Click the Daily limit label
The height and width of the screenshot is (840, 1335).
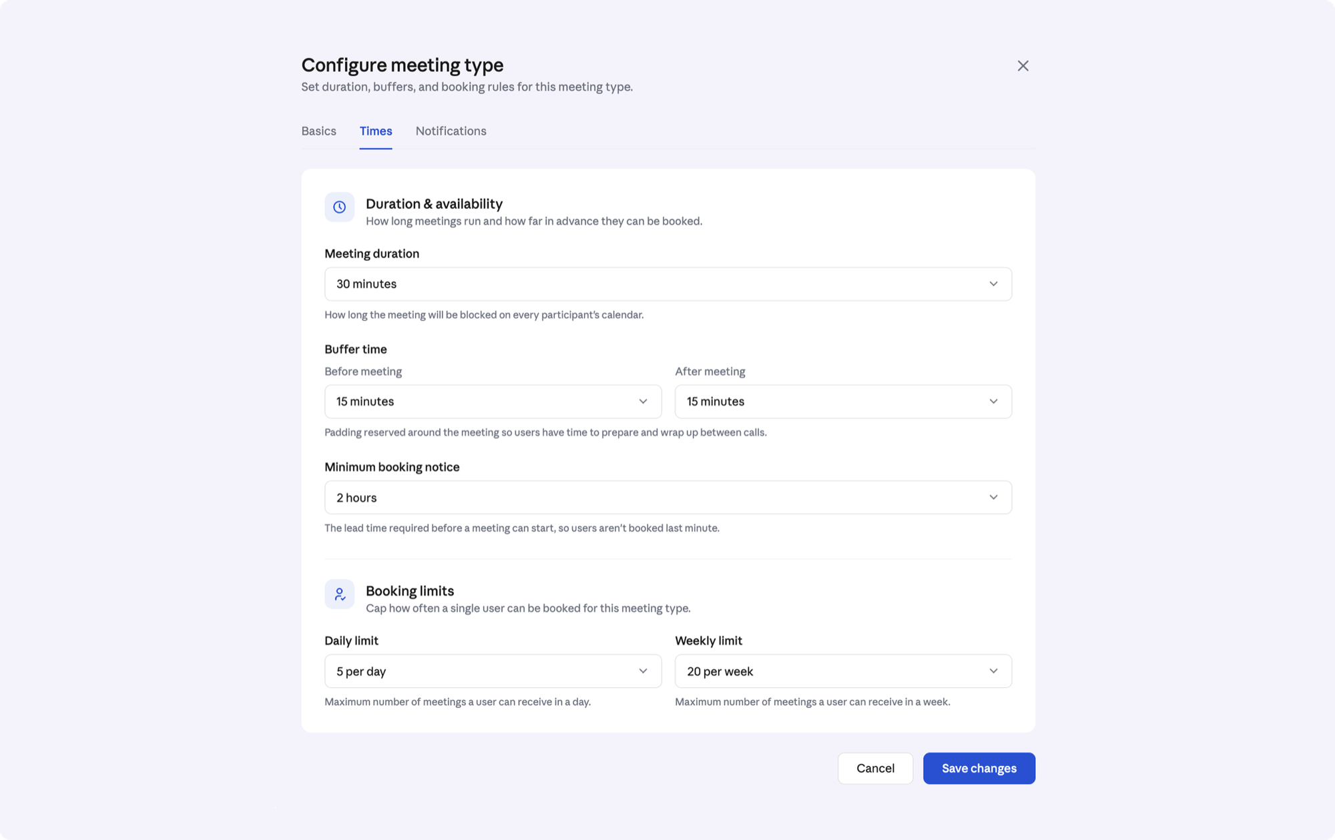click(351, 641)
